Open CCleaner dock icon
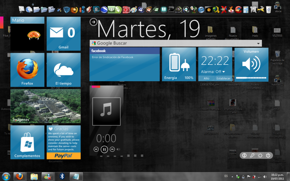Screen dimensions: 290x181 [x=238, y=10]
